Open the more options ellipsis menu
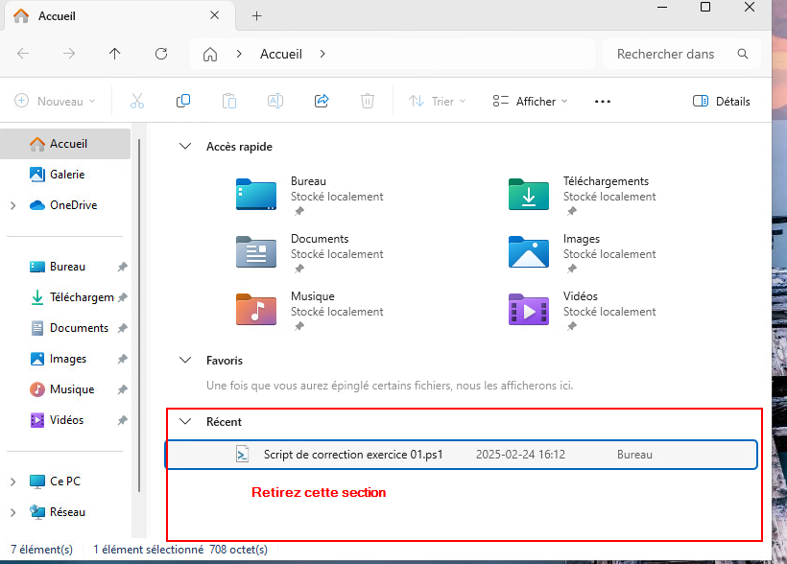The width and height of the screenshot is (787, 564). (x=603, y=102)
